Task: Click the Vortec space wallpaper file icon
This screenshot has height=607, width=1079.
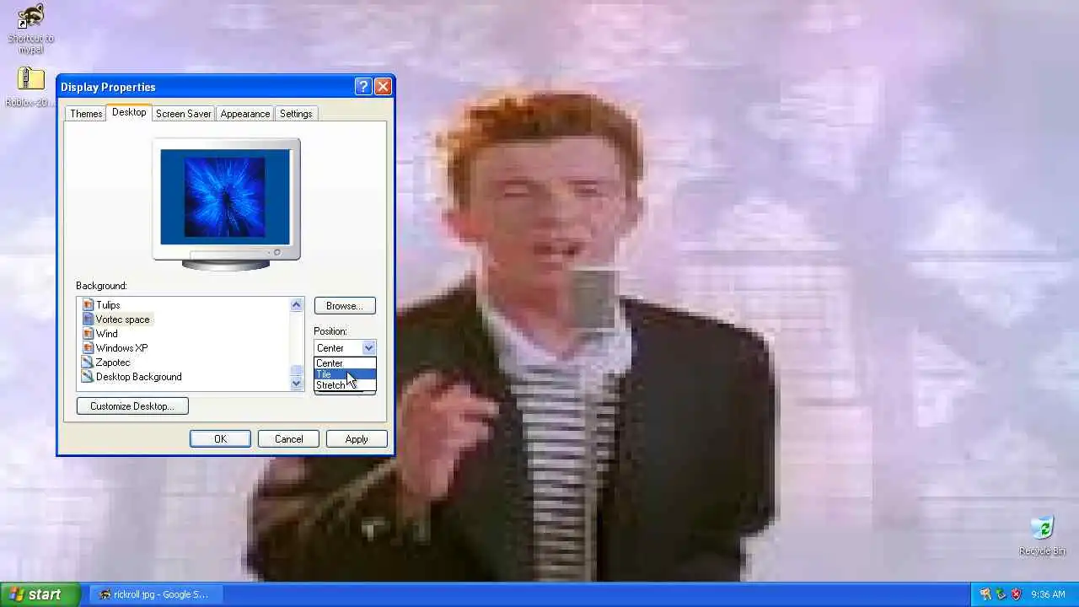Action: (88, 320)
